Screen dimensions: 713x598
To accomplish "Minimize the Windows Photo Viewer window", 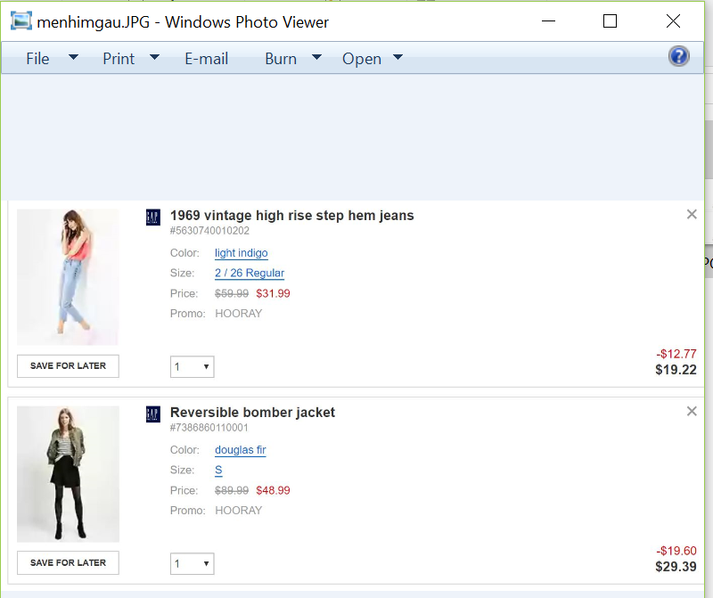I will click(x=548, y=20).
